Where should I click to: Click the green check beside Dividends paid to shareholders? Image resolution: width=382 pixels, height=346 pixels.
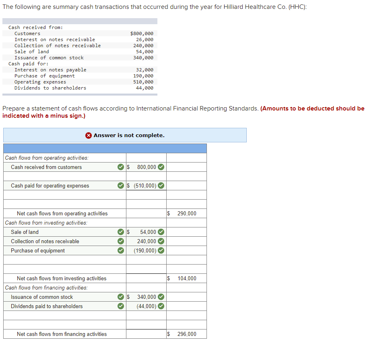tap(120, 306)
